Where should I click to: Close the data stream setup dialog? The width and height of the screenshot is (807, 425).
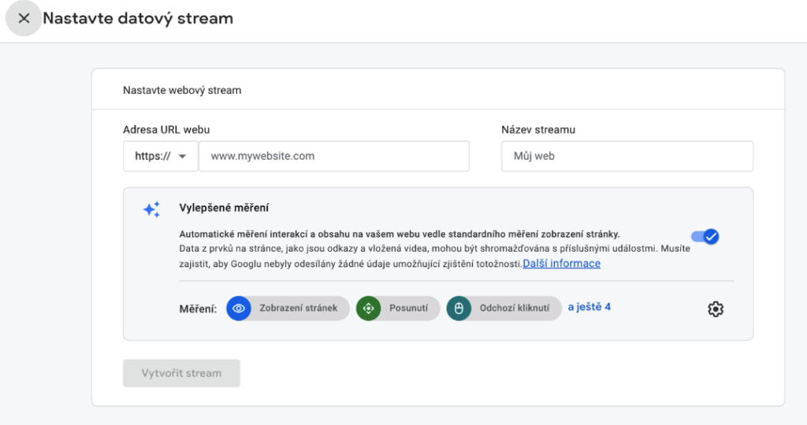pyautogui.click(x=24, y=18)
